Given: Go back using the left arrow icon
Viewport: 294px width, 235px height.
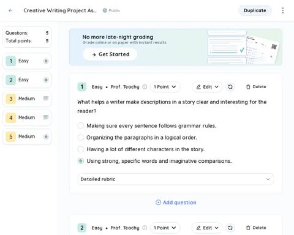Looking at the screenshot, I should pos(10,10).
